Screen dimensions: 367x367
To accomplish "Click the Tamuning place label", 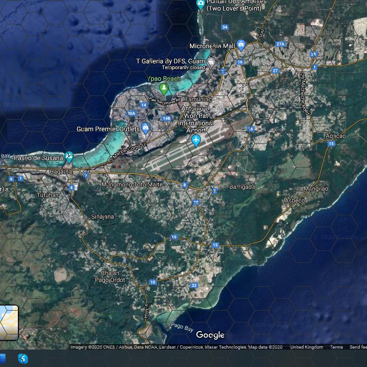I will [199, 99].
